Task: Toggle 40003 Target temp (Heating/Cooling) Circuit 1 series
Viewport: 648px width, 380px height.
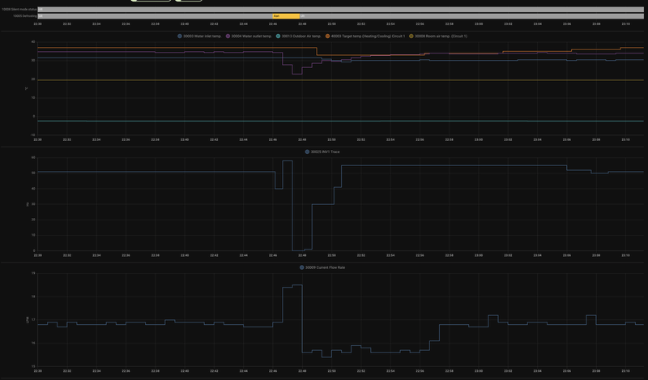Action: (x=365, y=36)
